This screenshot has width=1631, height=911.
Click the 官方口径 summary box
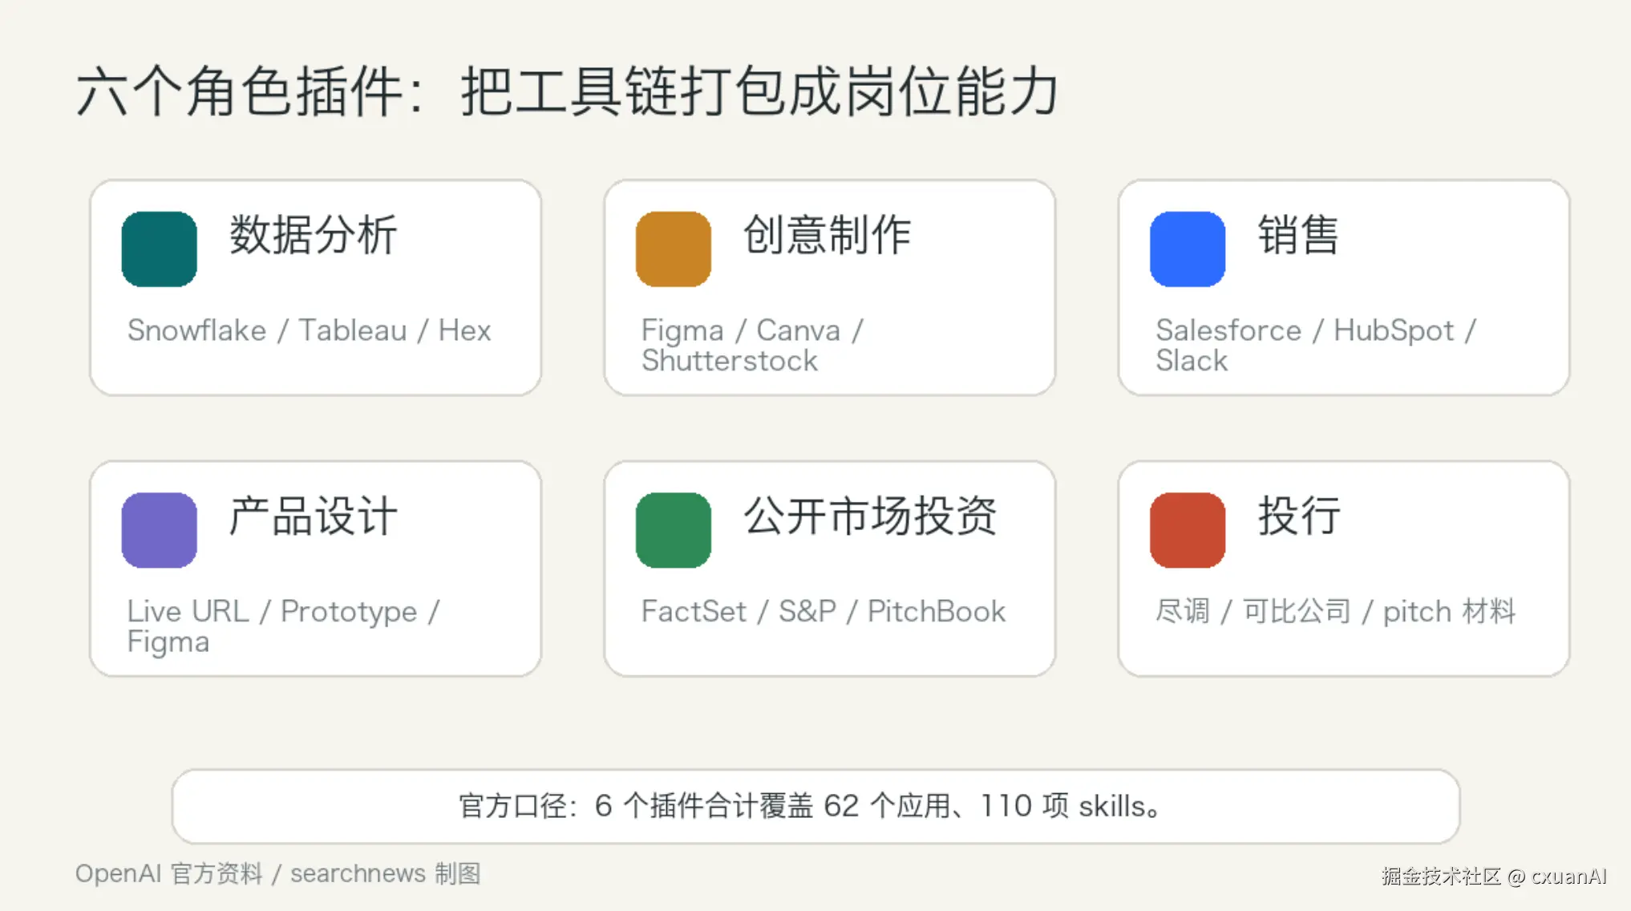click(x=815, y=807)
